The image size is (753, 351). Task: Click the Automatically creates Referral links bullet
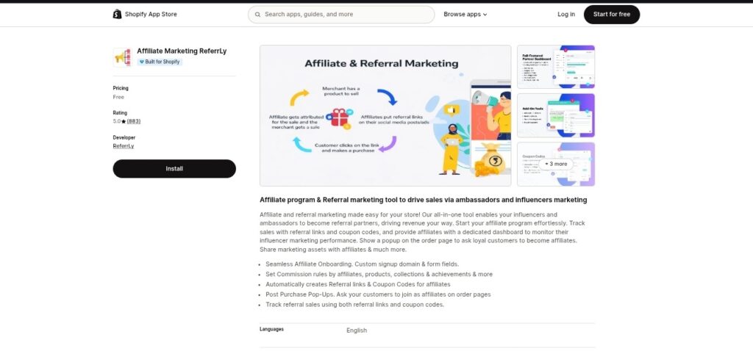(x=358, y=284)
